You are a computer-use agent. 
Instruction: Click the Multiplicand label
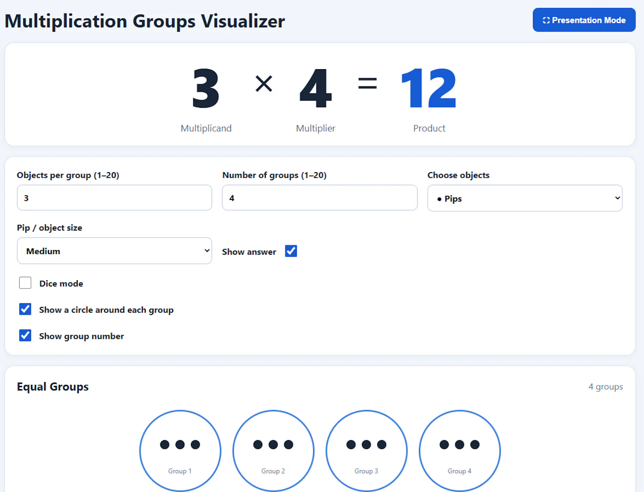[206, 128]
